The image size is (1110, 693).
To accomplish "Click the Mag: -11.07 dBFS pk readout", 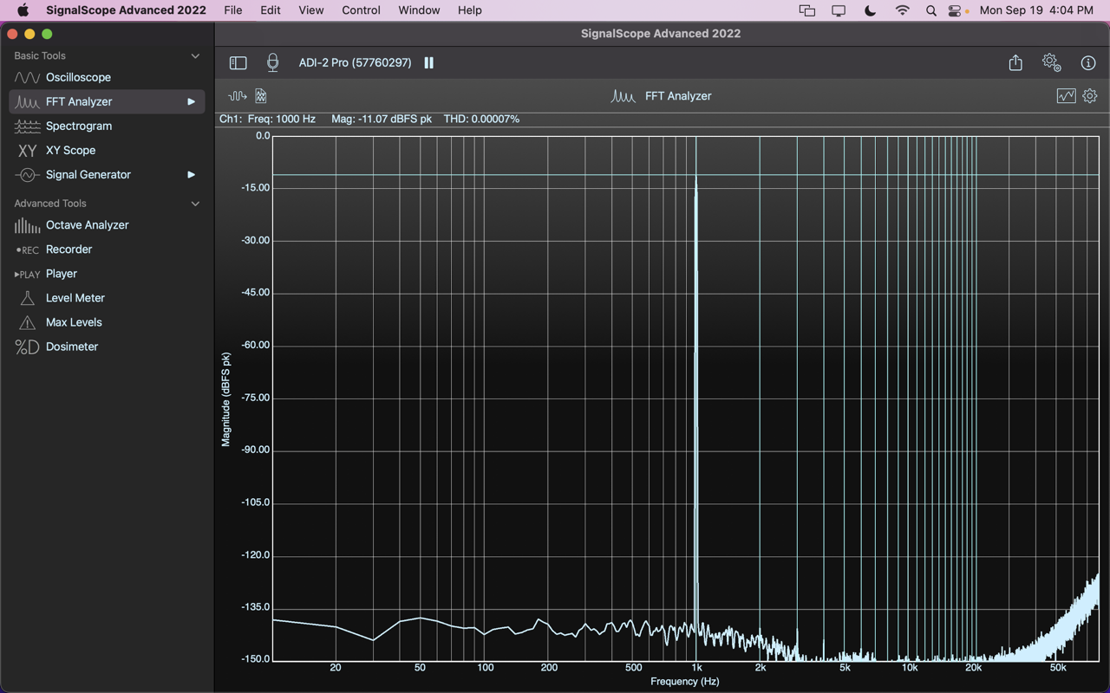I will click(382, 119).
